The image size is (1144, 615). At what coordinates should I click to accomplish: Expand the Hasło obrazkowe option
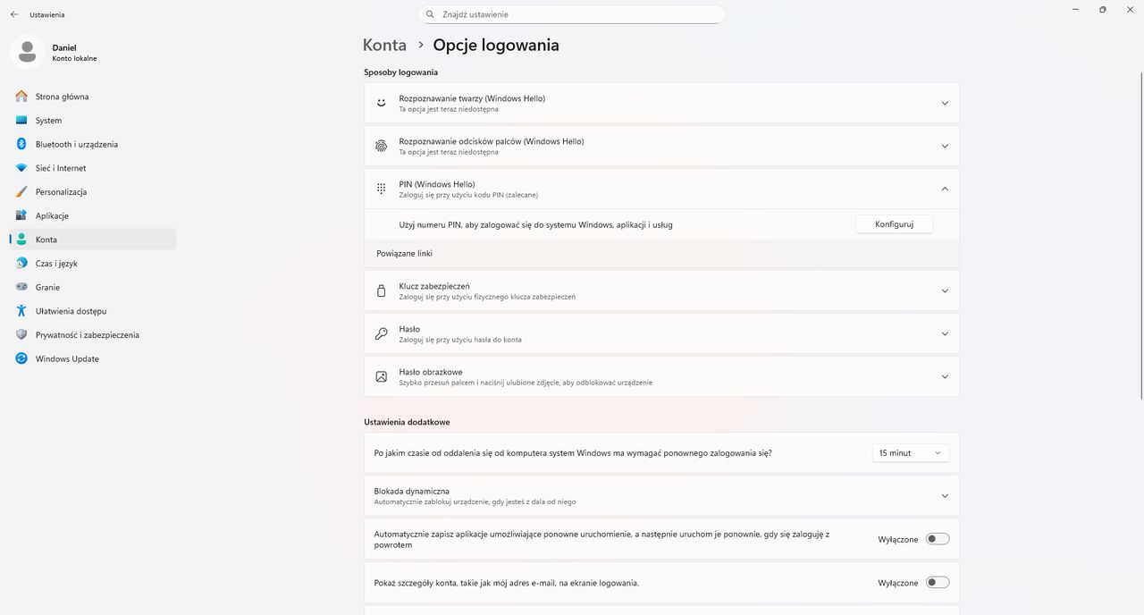945,376
